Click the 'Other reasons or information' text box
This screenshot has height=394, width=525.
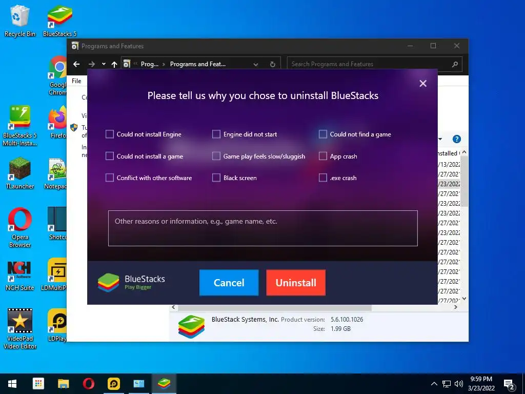pos(263,228)
